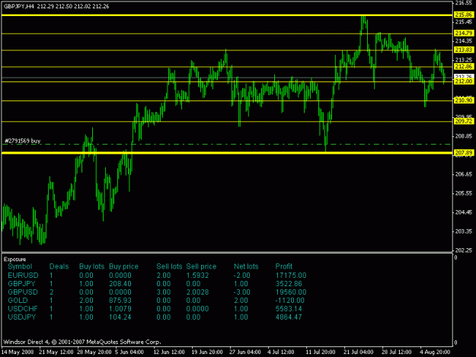The height and width of the screenshot is (357, 476).
Task: Select the 215.86 yellow price label
Action: click(464, 14)
